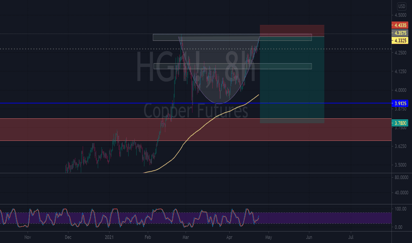Click the 2021 date axis label
The image size is (412, 243).
[109, 237]
